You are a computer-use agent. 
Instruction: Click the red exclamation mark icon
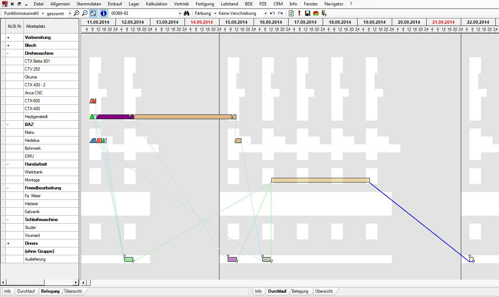click(x=299, y=13)
